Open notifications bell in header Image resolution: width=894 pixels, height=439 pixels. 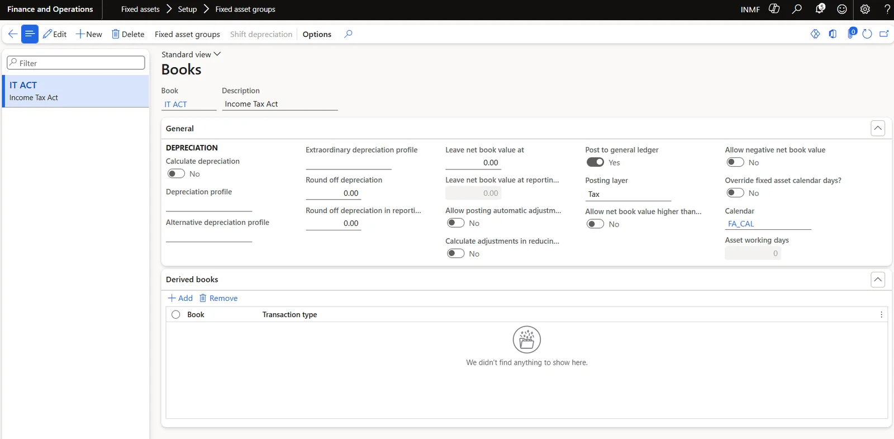coord(820,9)
